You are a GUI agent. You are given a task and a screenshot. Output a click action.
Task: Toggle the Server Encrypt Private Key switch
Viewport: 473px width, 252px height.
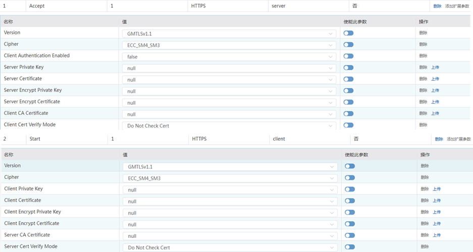pos(348,91)
